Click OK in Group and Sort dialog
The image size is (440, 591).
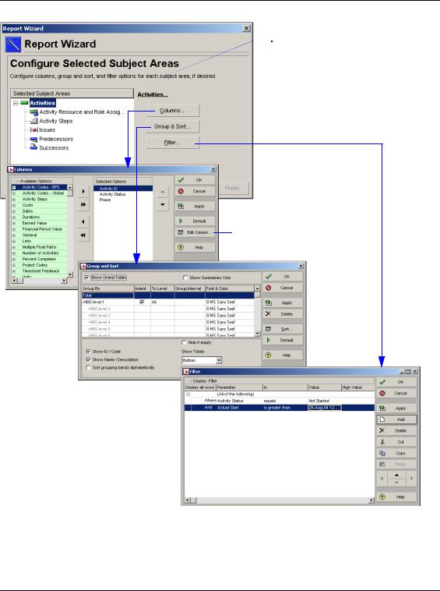pyautogui.click(x=283, y=277)
